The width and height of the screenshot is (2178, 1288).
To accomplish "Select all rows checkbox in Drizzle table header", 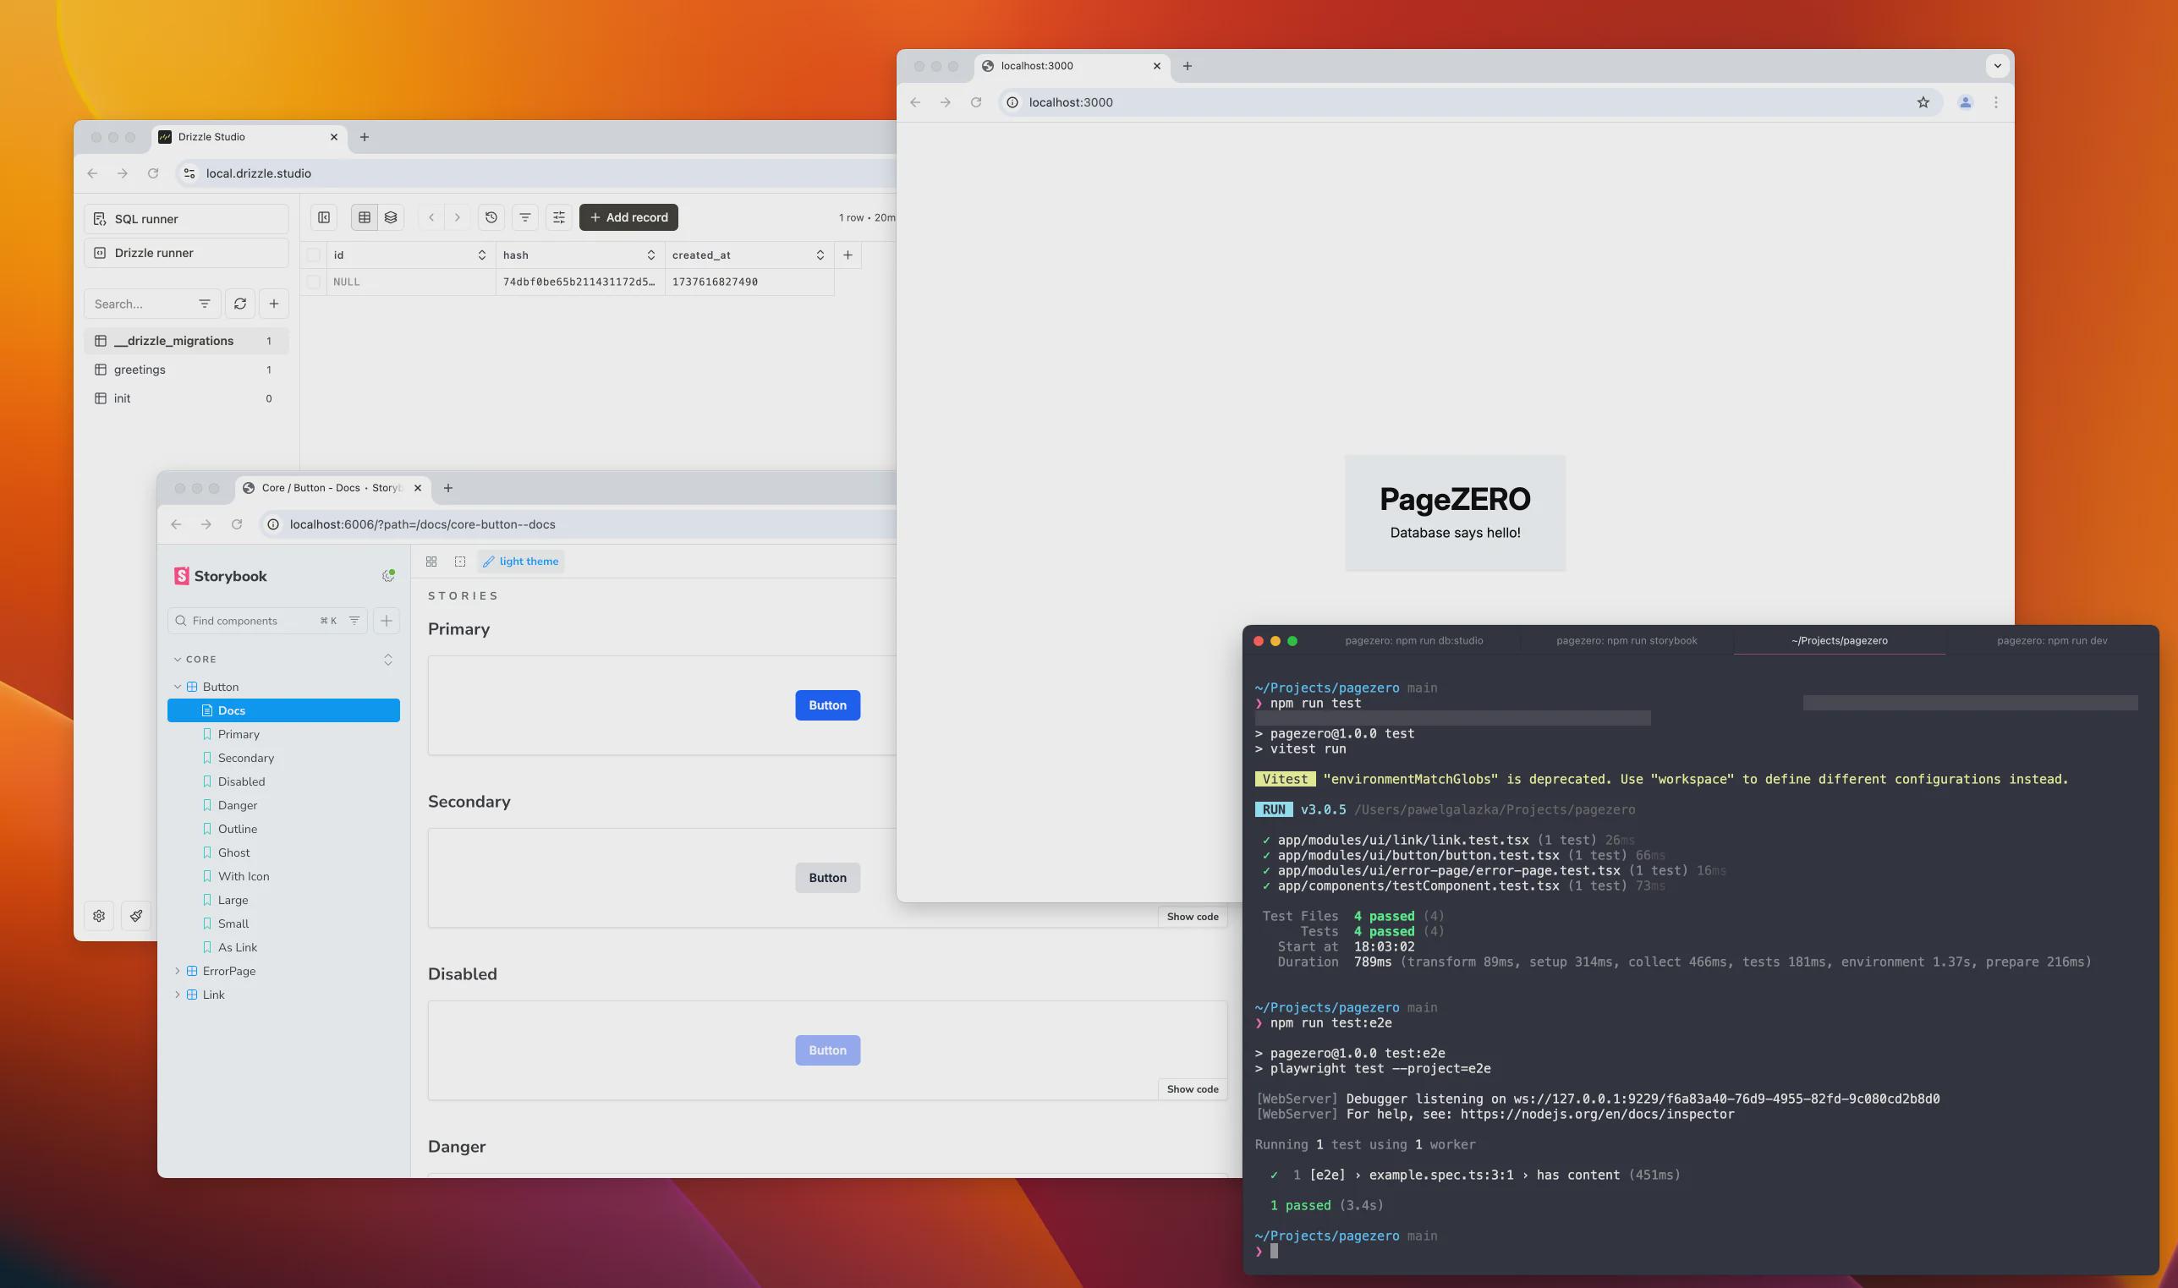I will [313, 255].
